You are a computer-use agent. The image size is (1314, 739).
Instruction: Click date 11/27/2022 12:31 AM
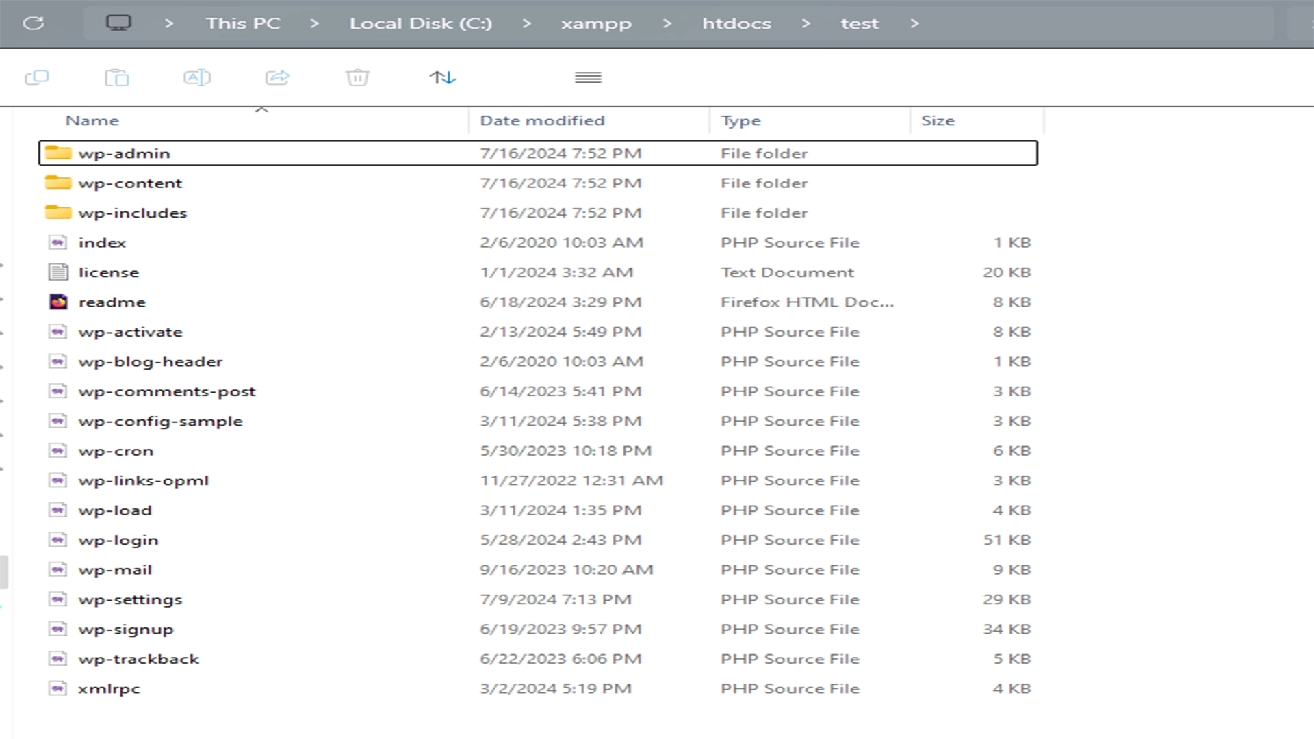click(x=571, y=480)
